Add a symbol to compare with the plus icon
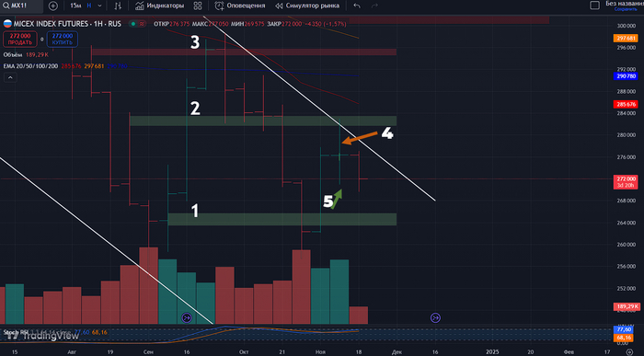Image resolution: width=644 pixels, height=356 pixels. tap(53, 6)
